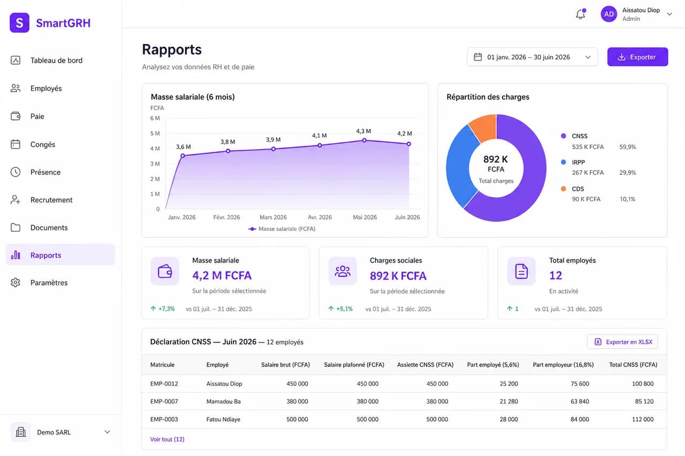Navigate to Paie

60,116
